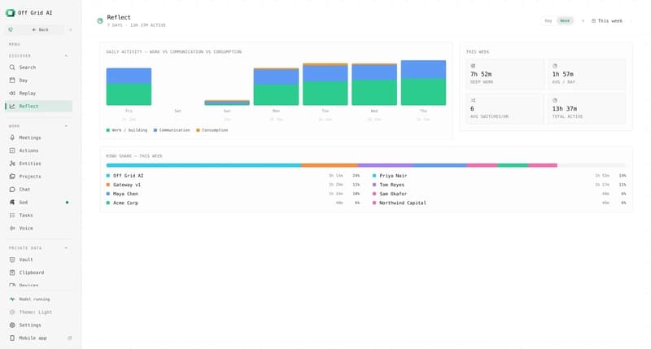This screenshot has height=349, width=651.
Task: Click the Avg / Day clock icon
Action: click(x=555, y=66)
